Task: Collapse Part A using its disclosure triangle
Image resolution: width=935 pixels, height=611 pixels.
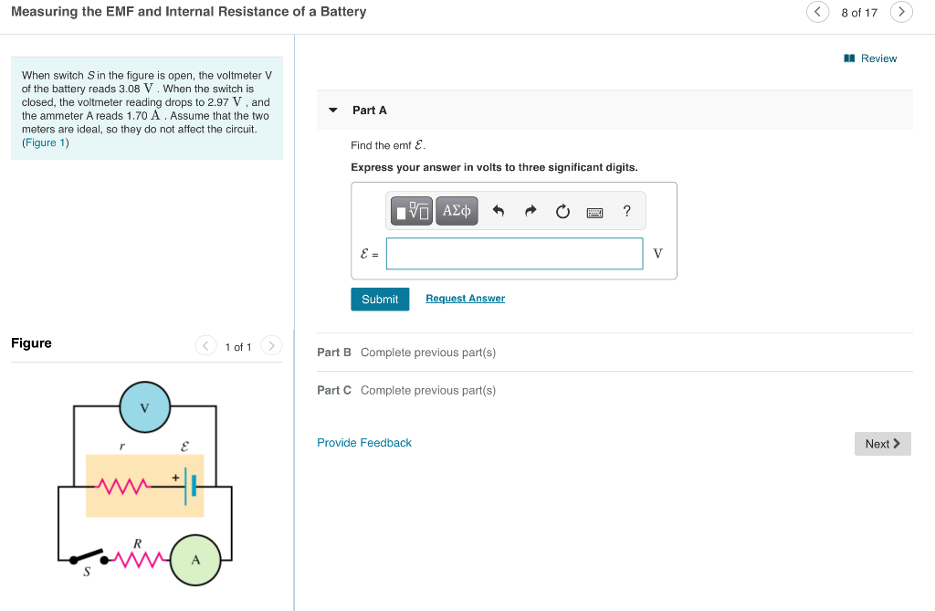Action: pyautogui.click(x=333, y=109)
